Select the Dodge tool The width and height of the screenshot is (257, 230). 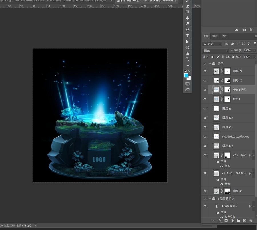188,24
